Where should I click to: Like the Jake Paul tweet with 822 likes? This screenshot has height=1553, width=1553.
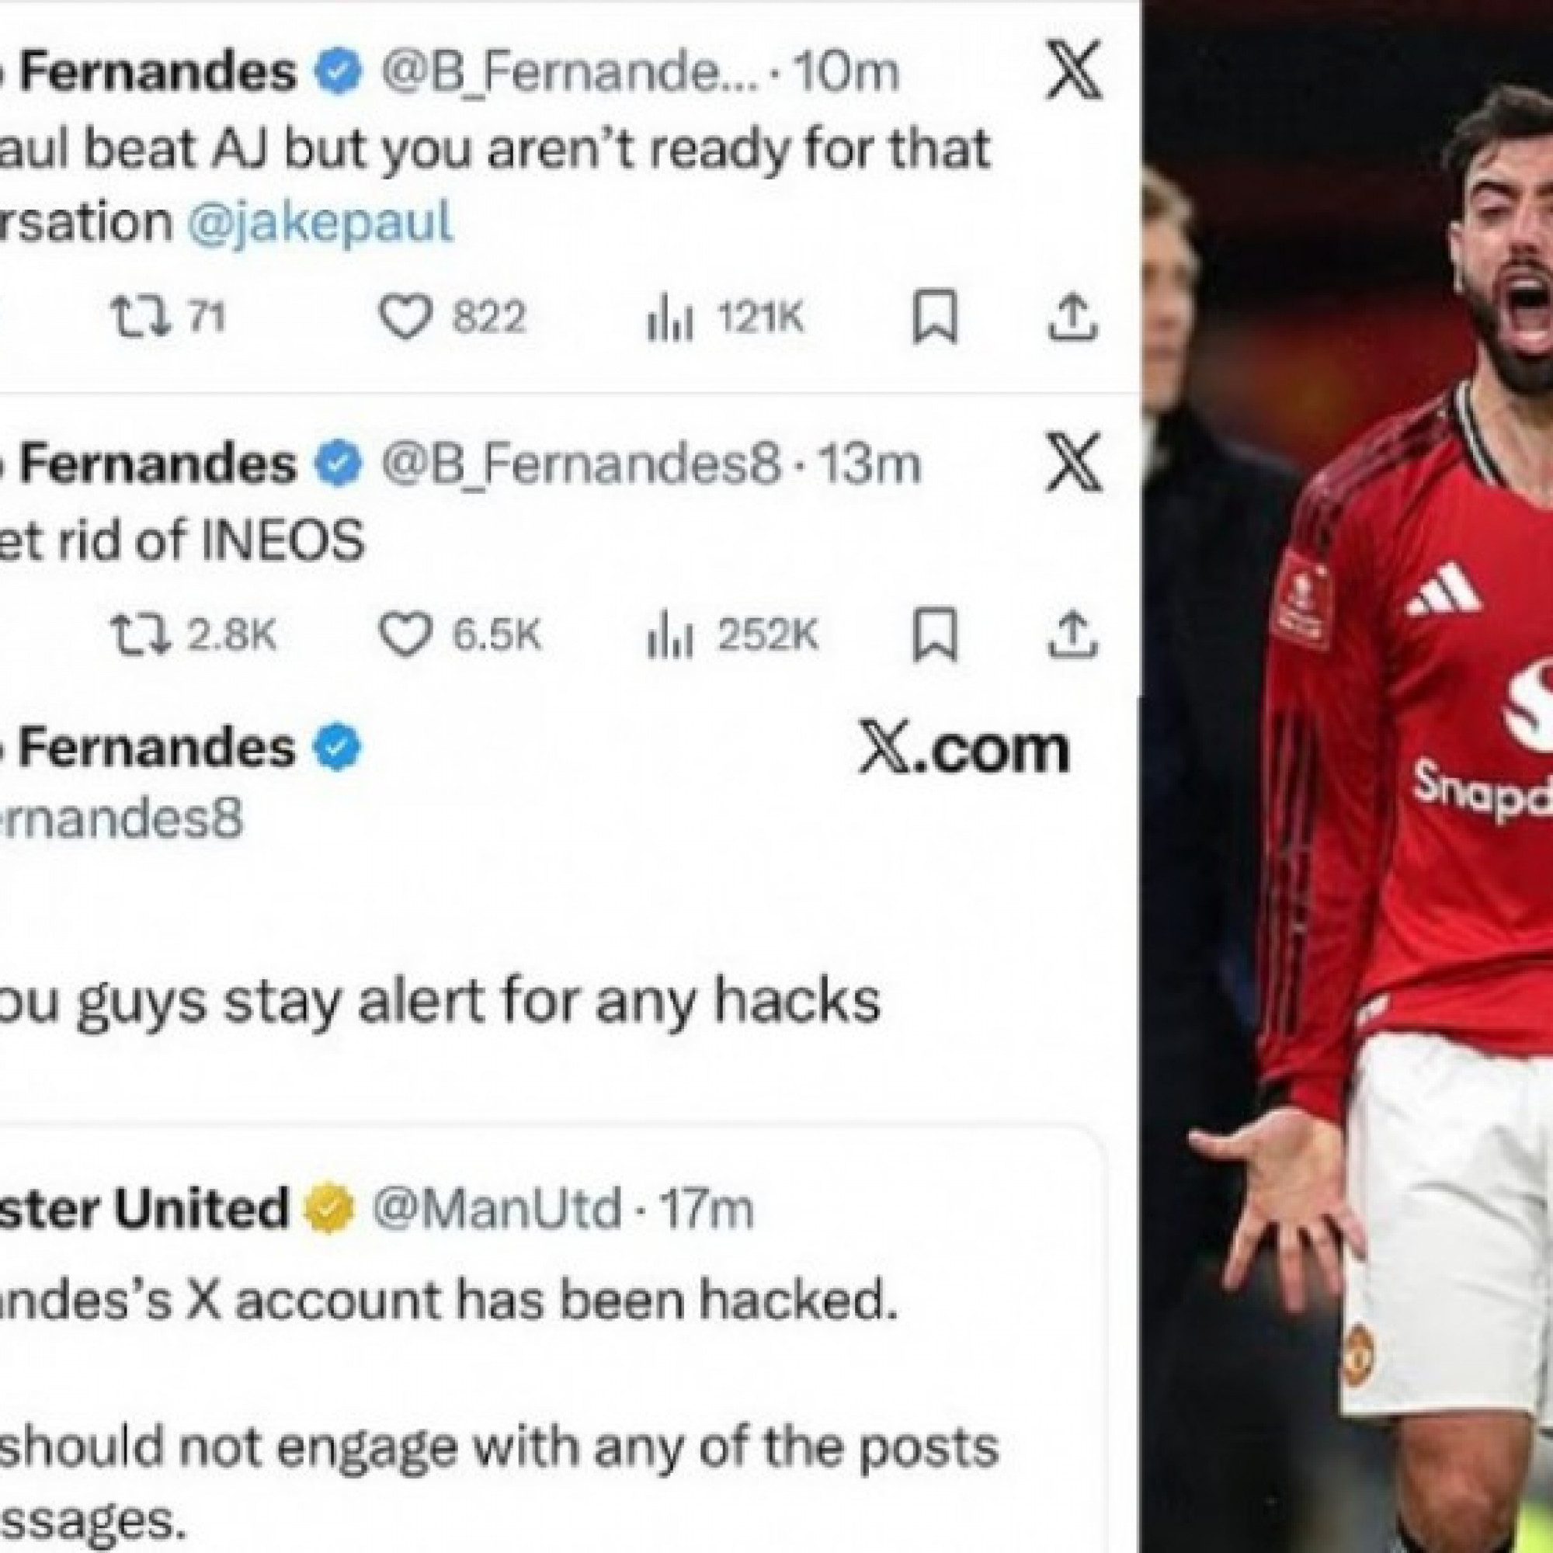[405, 317]
